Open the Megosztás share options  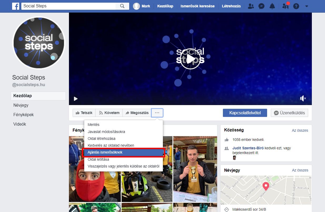pyautogui.click(x=137, y=113)
